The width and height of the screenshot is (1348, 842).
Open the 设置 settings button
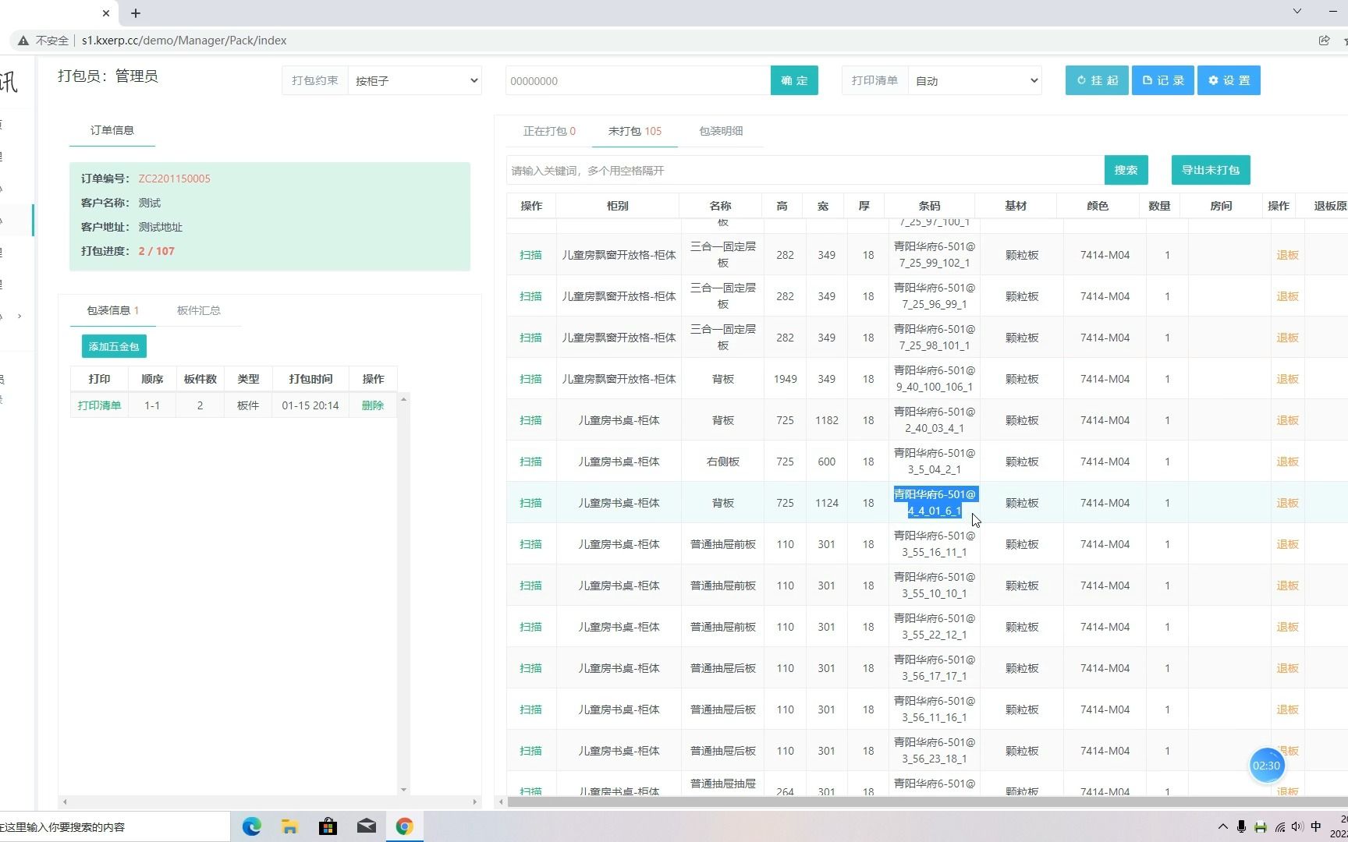pos(1229,80)
